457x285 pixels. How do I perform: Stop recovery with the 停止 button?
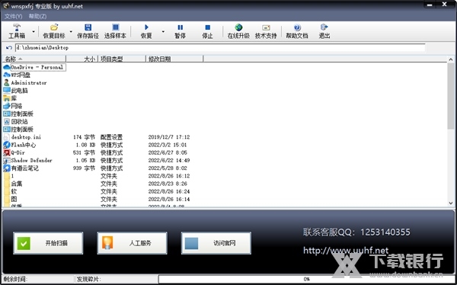(207, 31)
